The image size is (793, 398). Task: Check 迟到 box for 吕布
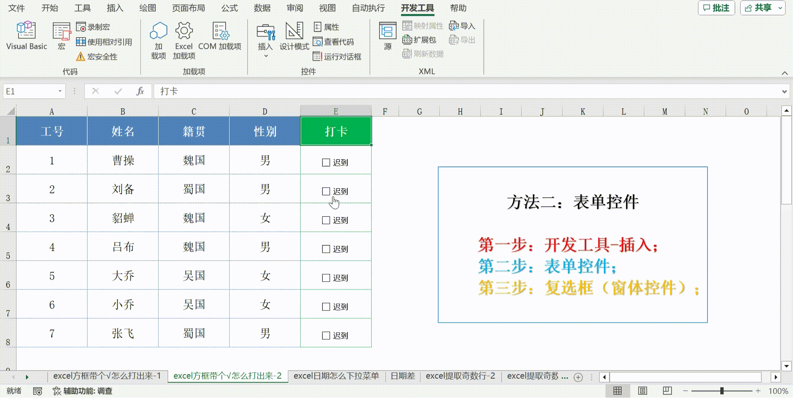326,249
